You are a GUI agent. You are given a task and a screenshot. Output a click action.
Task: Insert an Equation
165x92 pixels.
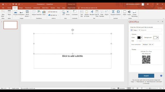click(x=113, y=13)
